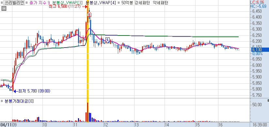Click the 15 hour label on time axis
Screen dimensions: 269x127
pos(198,125)
